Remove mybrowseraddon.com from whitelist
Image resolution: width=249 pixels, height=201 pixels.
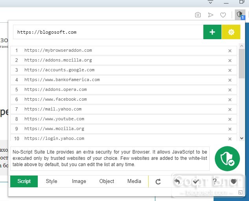pyautogui.click(x=230, y=51)
